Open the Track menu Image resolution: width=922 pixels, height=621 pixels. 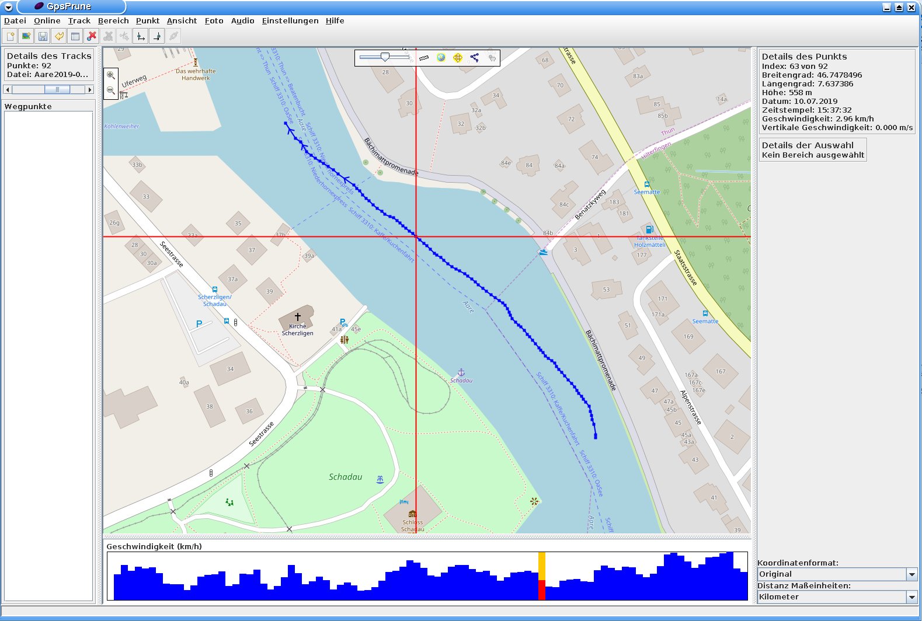pyautogui.click(x=79, y=20)
